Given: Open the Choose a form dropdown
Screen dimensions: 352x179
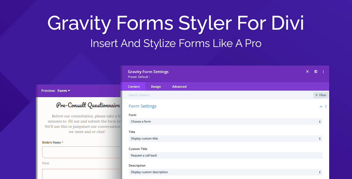Looking at the screenshot, I should [x=226, y=122].
